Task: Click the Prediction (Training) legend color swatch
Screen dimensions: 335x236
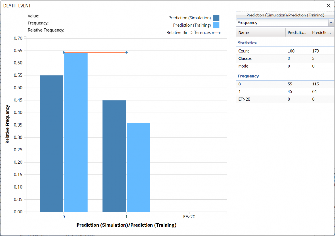Action: pyautogui.click(x=216, y=25)
